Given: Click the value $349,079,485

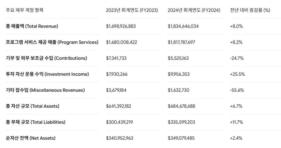Looking at the screenshot, I should click(181, 138).
